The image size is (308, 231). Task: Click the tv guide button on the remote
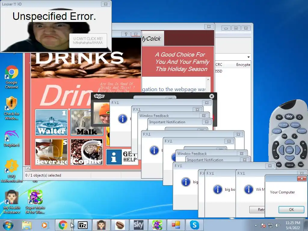click(x=277, y=131)
